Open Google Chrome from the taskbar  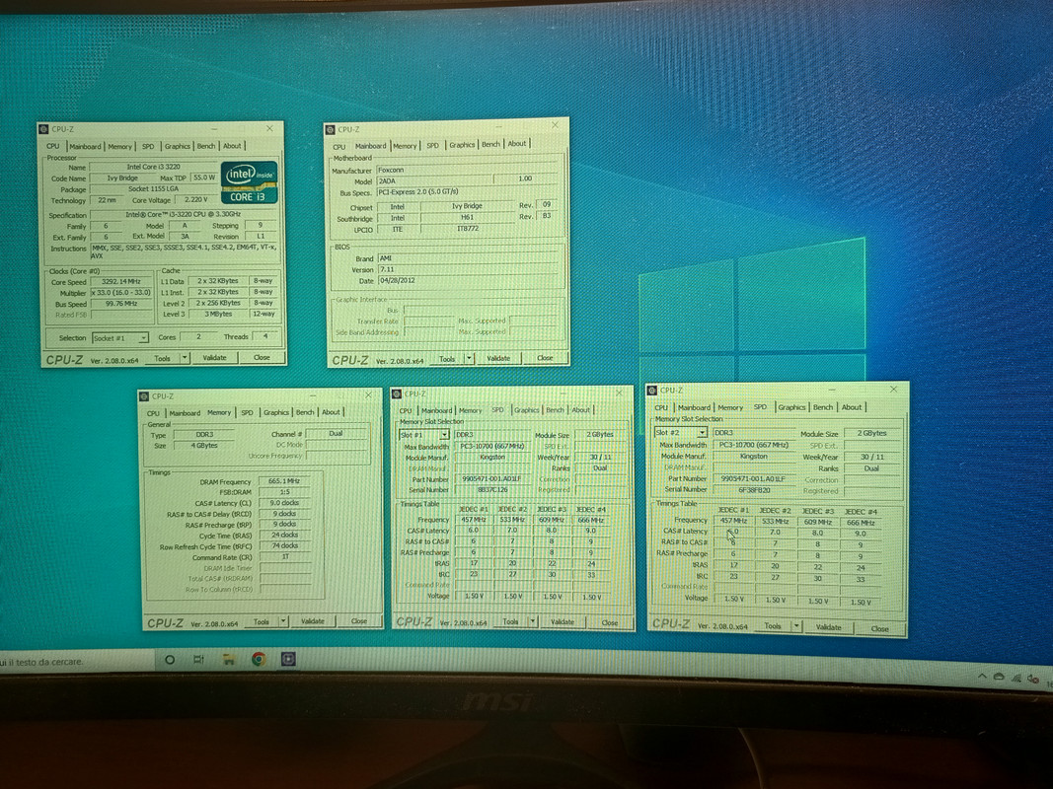tap(259, 660)
